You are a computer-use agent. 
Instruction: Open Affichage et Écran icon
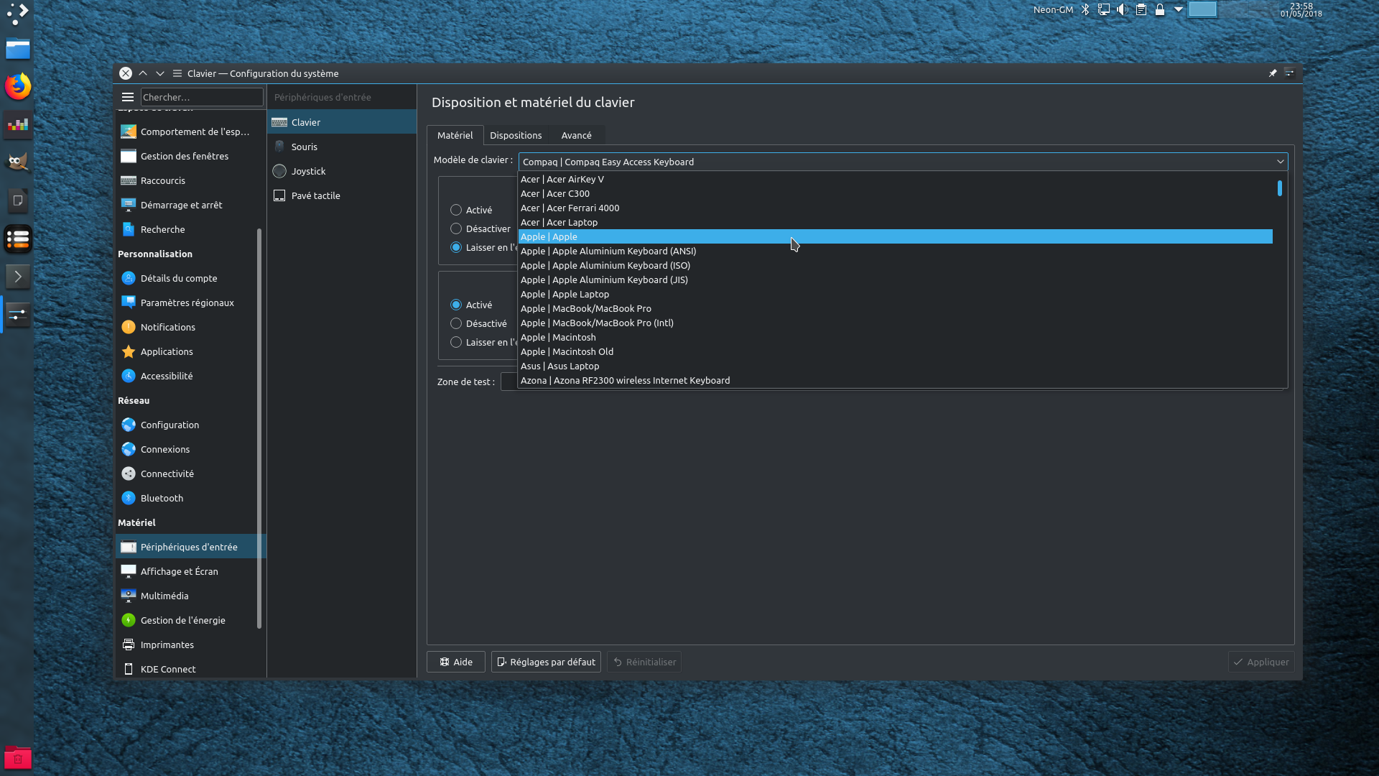[x=129, y=571]
